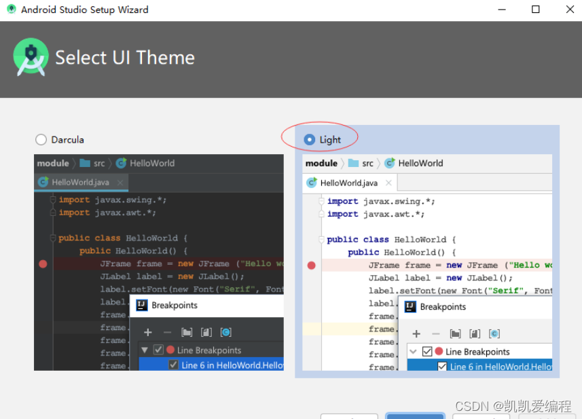Click 'Line Breakpoints' label in Darcula preview
582x419 pixels.
click(209, 350)
